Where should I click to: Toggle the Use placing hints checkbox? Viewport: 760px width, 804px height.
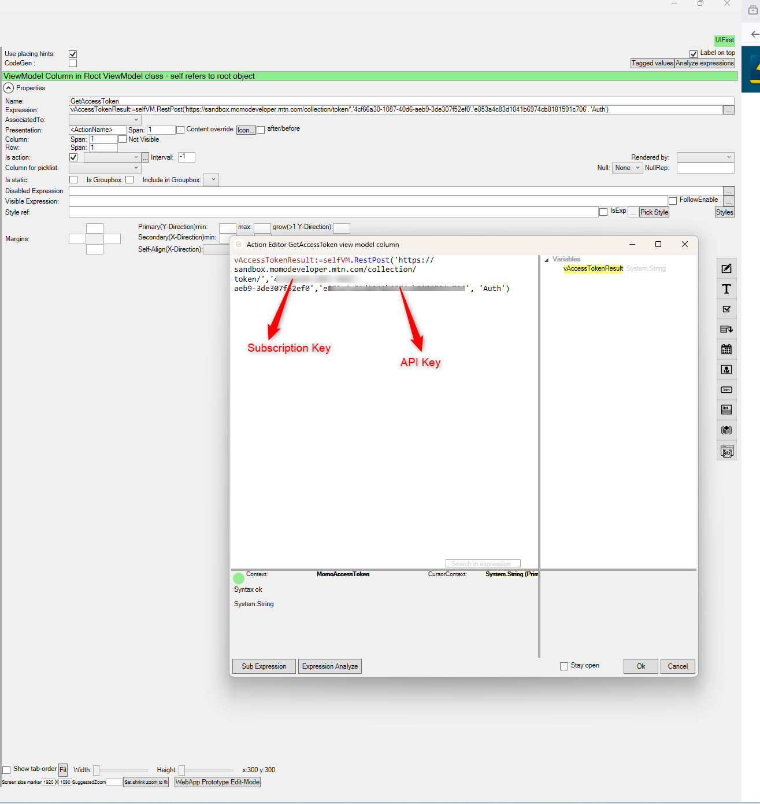click(x=73, y=54)
